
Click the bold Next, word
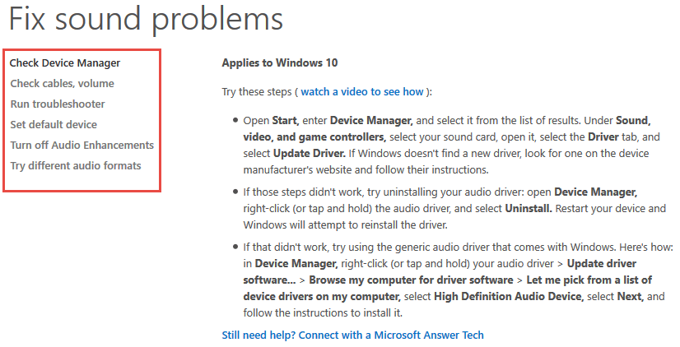click(x=630, y=296)
